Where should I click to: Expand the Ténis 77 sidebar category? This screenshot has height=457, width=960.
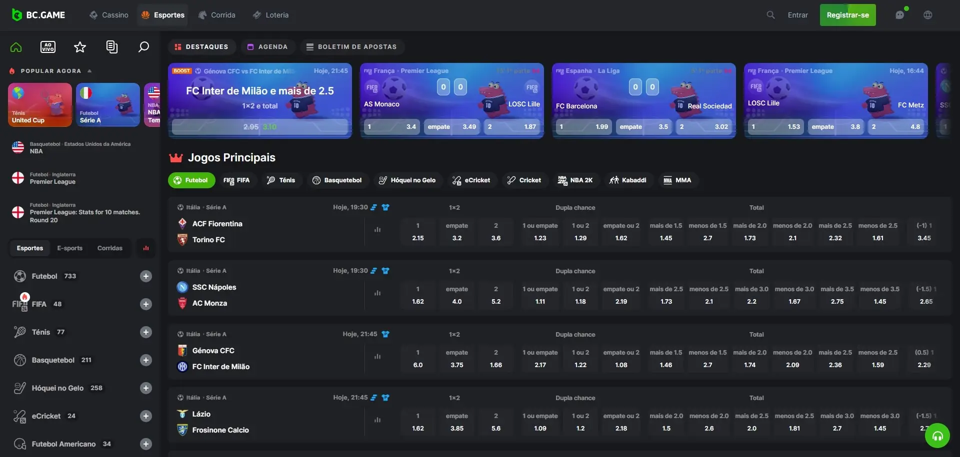(x=146, y=332)
